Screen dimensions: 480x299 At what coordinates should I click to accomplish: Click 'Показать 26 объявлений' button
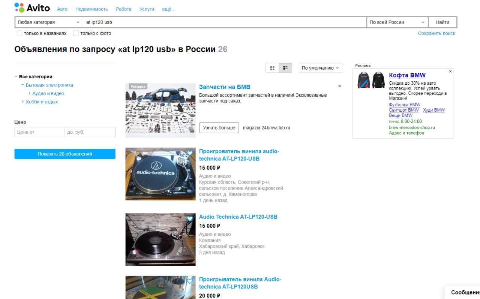click(65, 154)
